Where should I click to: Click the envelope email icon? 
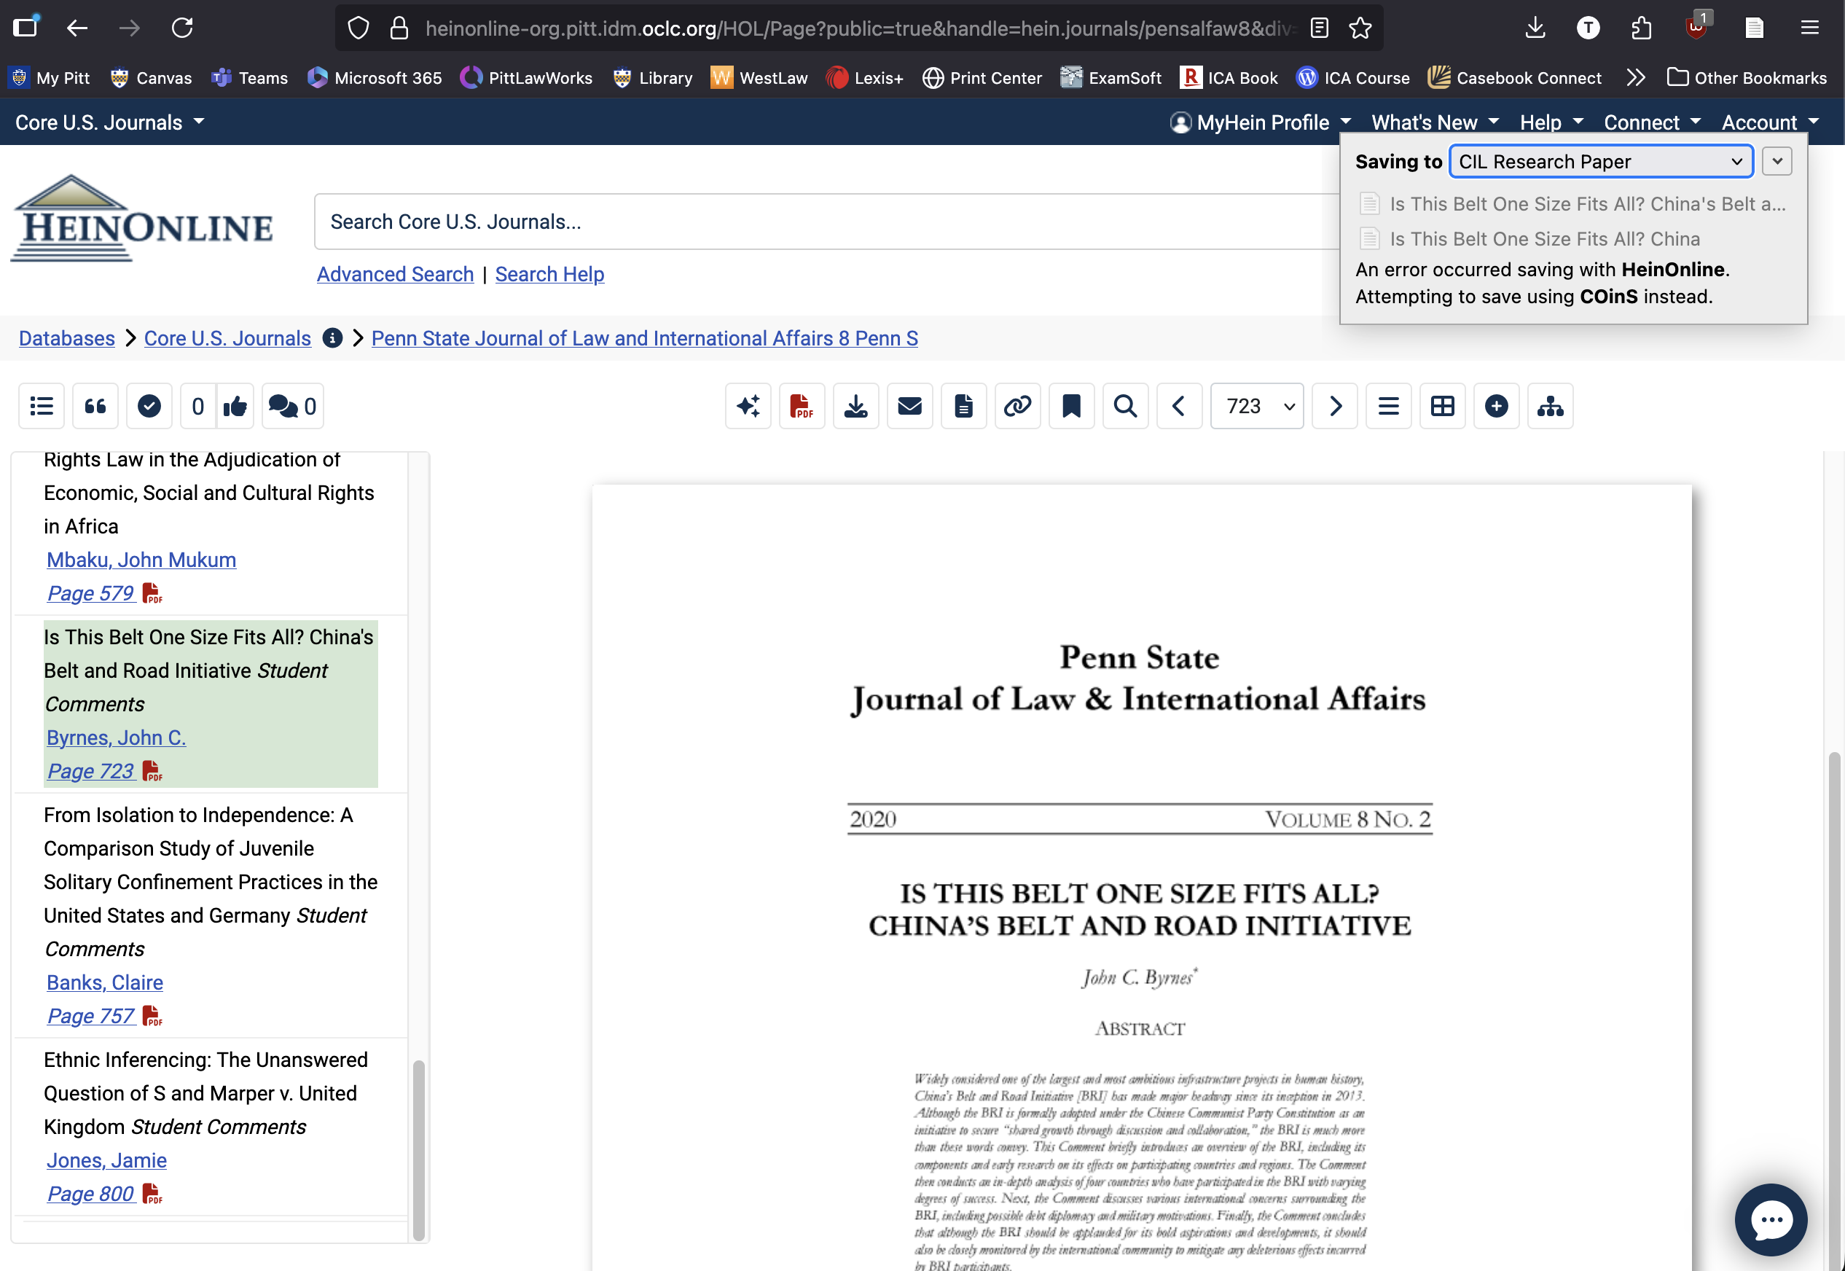point(909,406)
